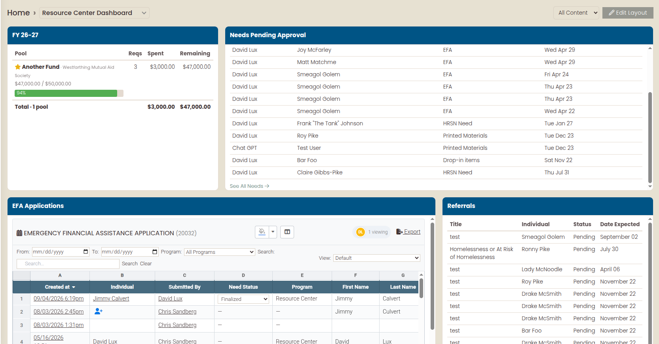
Task: Open the From date calendar picker icon
Action: tap(86, 252)
